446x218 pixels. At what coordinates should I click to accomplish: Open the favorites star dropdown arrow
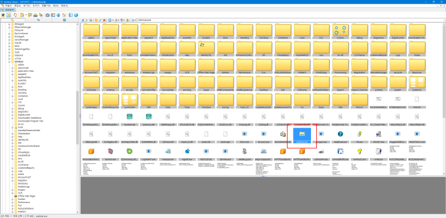136,20
